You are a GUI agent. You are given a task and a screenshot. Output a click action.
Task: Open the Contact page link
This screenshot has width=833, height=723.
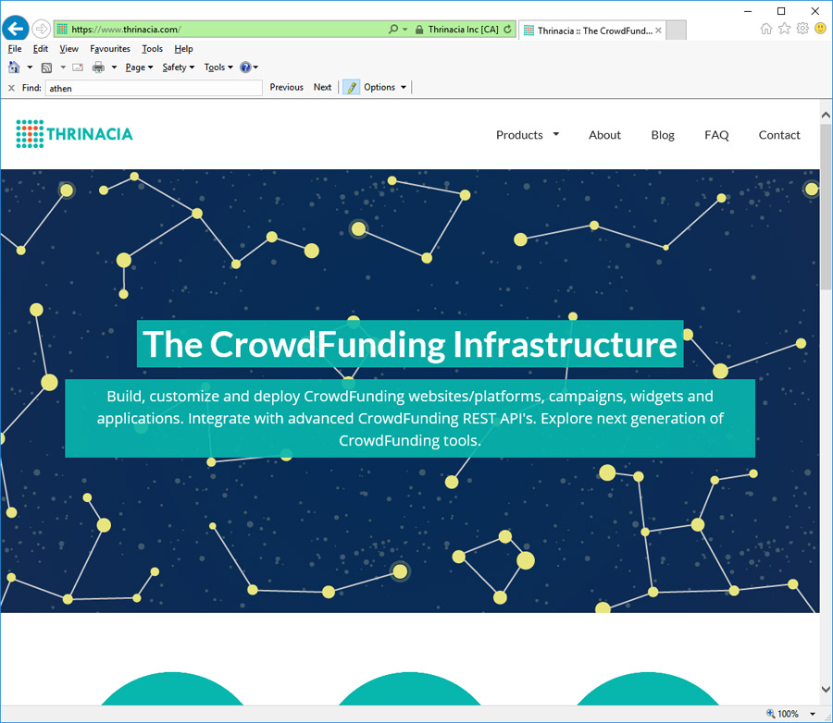[x=778, y=135]
